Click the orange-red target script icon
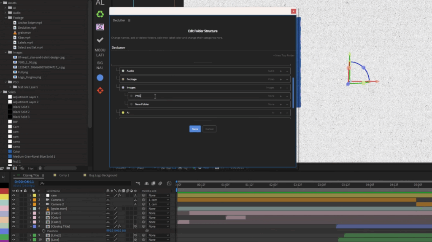The height and width of the screenshot is (242, 432). coord(100,90)
